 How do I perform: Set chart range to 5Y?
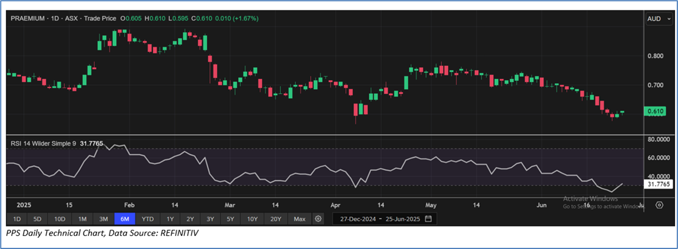[230, 219]
